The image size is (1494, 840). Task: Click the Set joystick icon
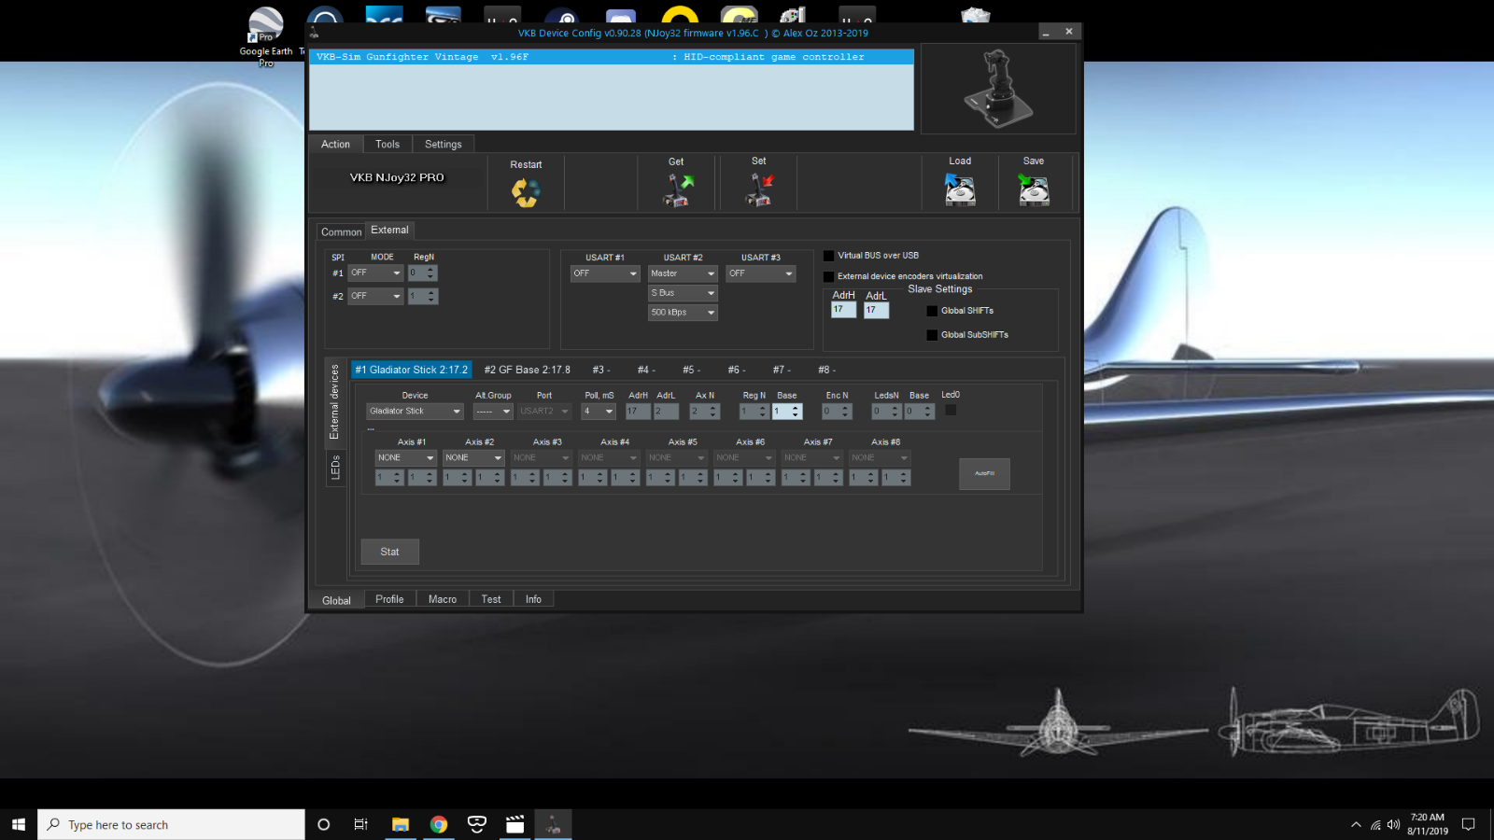point(759,190)
